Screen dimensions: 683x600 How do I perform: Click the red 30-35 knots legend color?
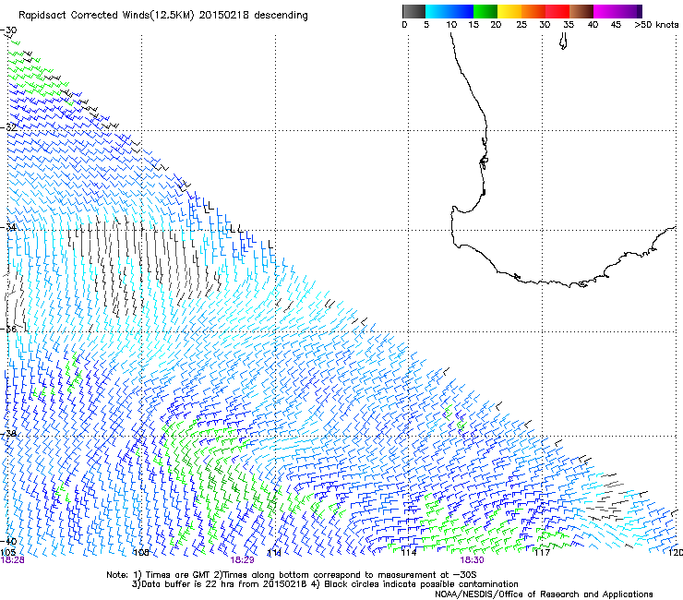pos(557,11)
